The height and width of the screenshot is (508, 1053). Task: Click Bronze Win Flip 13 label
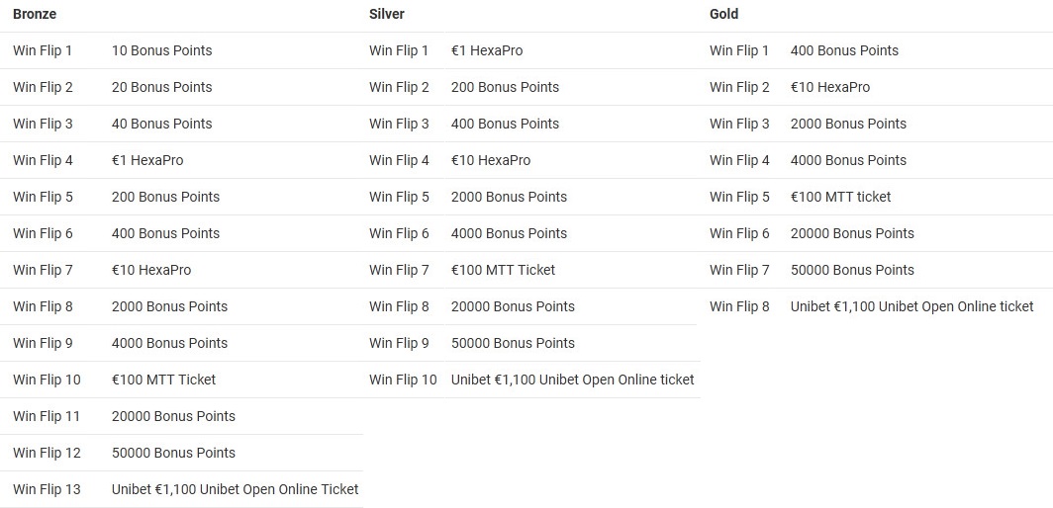pyautogui.click(x=48, y=490)
